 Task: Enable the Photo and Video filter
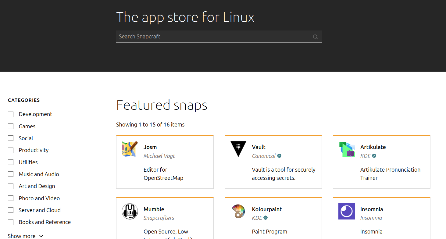[11, 198]
